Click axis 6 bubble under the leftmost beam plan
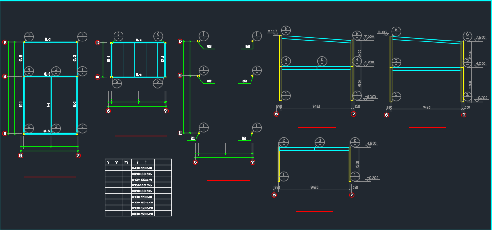Image resolution: width=492 pixels, height=230 pixels. [21, 155]
